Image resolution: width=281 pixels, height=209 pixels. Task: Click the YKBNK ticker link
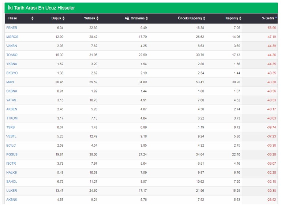(x=12, y=64)
